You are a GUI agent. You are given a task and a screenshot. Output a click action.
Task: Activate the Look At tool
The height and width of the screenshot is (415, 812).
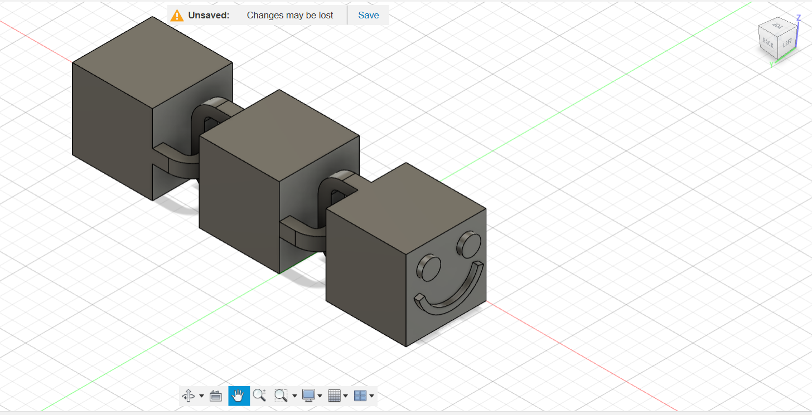[x=216, y=396]
